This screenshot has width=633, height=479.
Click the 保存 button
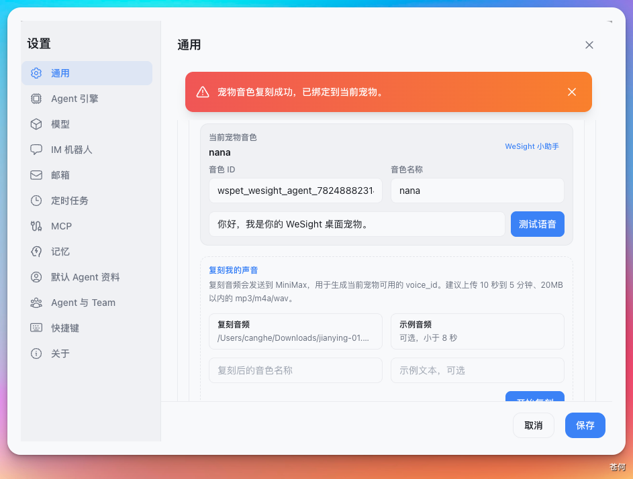585,425
